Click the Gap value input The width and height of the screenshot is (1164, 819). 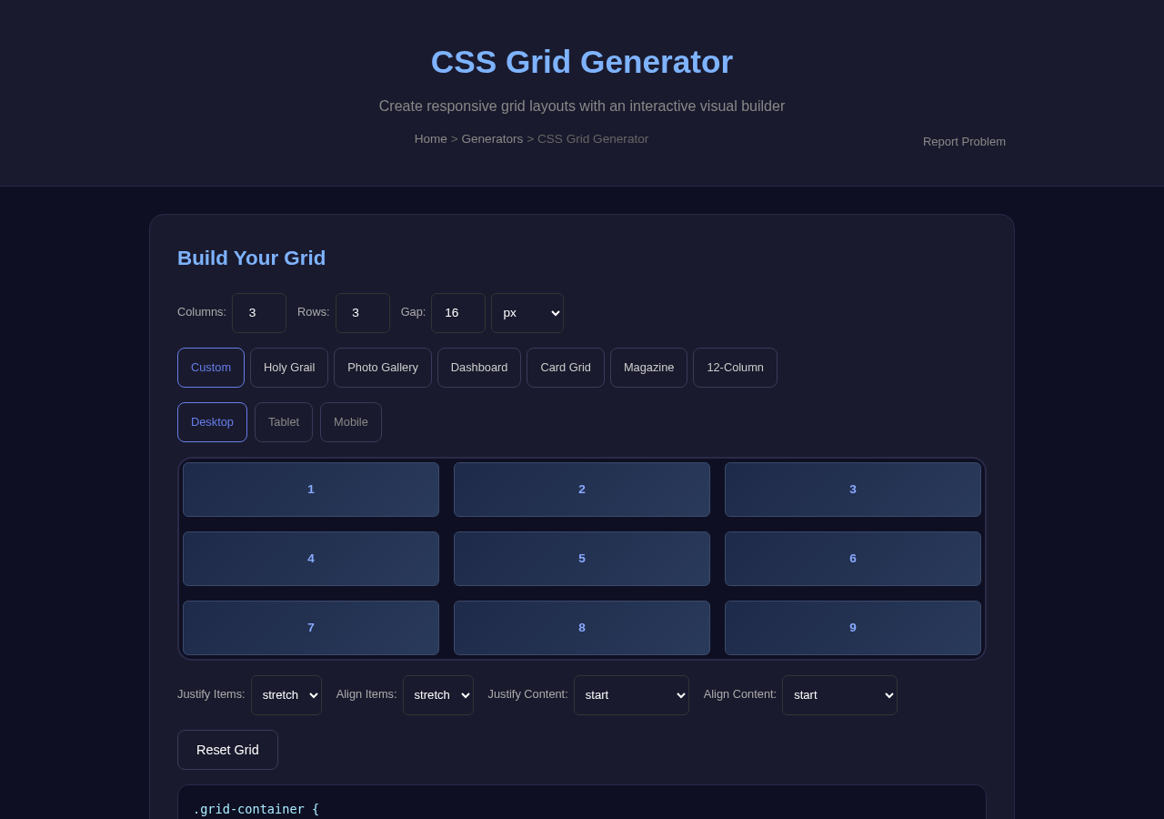click(x=458, y=313)
